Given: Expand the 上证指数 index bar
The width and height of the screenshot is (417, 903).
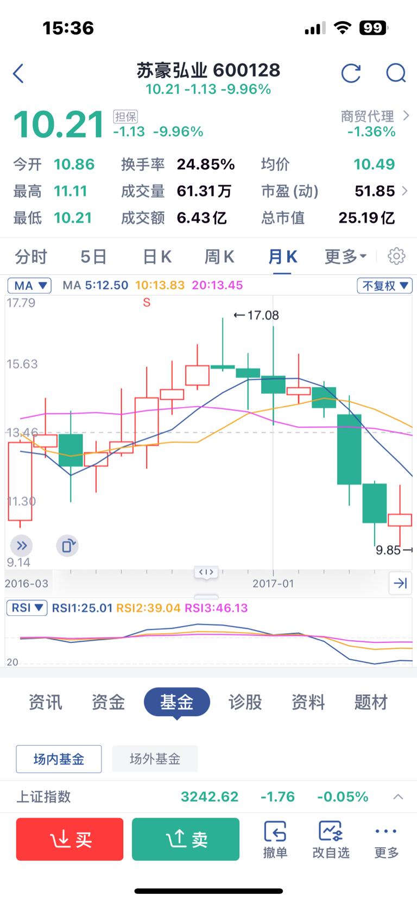Looking at the screenshot, I should [x=398, y=797].
